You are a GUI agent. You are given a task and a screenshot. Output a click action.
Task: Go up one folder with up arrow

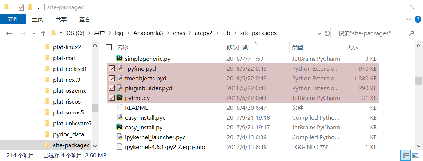pyautogui.click(x=43, y=33)
